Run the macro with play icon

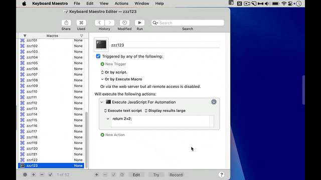coord(139,22)
